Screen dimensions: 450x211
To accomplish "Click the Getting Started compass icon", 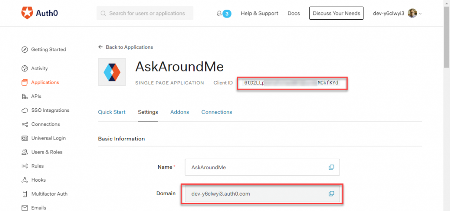I will (25, 50).
